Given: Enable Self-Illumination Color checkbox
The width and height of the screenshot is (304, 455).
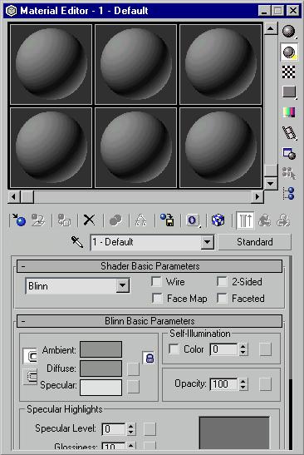Looking at the screenshot, I should 174,349.
